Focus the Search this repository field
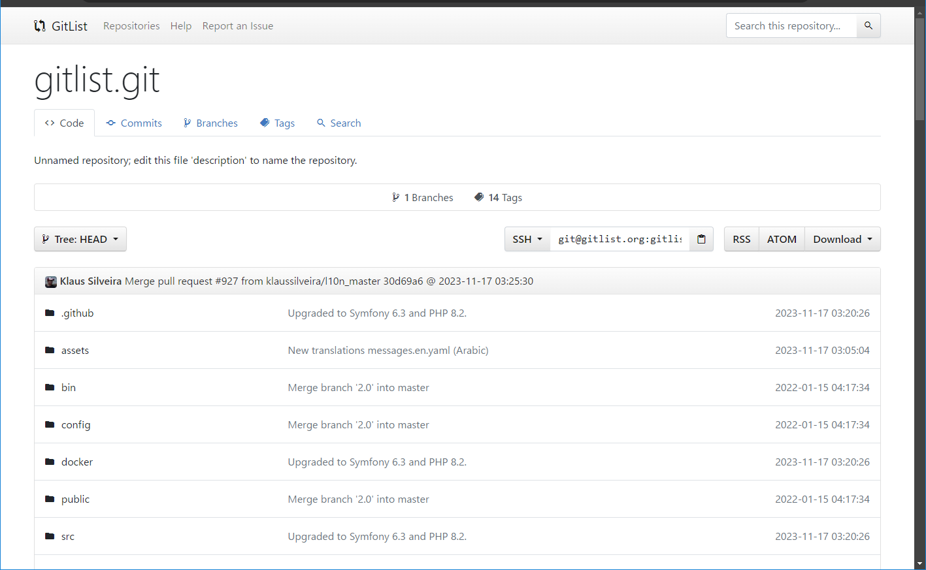926x570 pixels. click(x=791, y=25)
